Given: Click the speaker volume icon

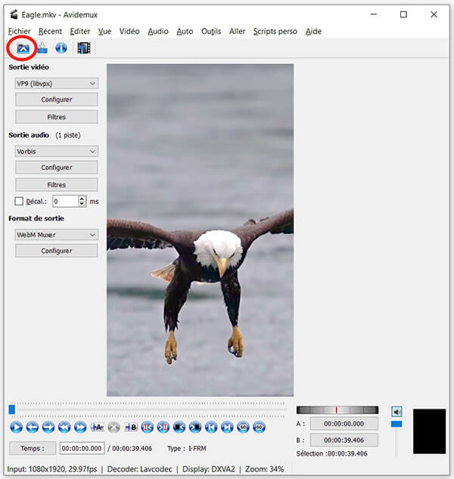Looking at the screenshot, I should point(396,412).
